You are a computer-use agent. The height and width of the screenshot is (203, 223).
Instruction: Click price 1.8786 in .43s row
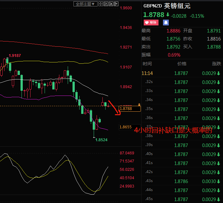coord(181,181)
